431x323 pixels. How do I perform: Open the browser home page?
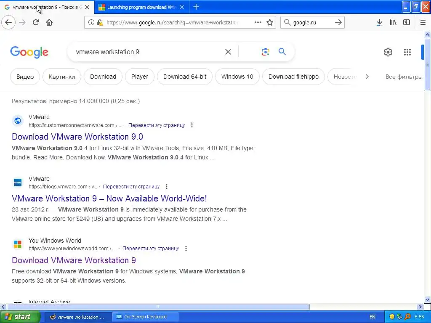pos(49,22)
